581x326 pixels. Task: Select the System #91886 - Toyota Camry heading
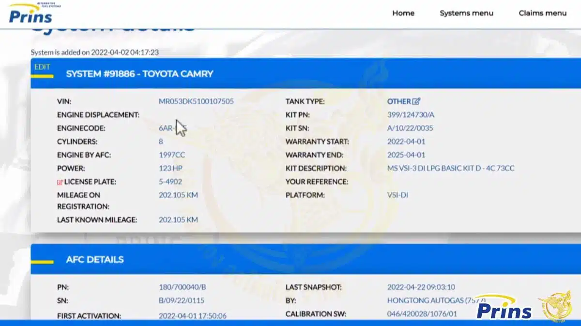(x=139, y=74)
